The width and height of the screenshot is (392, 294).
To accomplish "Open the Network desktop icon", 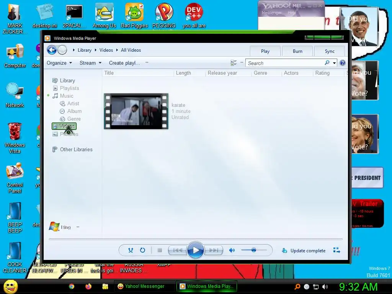I will [15, 95].
